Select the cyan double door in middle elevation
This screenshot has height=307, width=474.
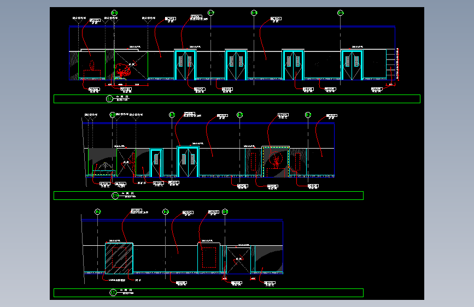click(188, 162)
